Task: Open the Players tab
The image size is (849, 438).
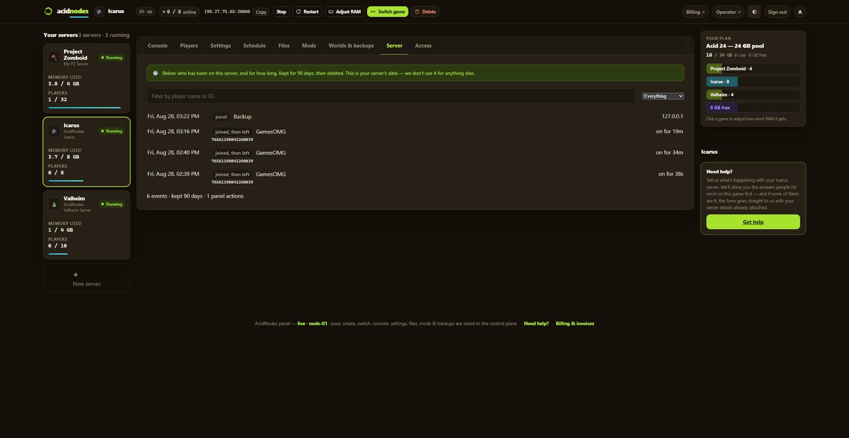Action: (x=189, y=46)
